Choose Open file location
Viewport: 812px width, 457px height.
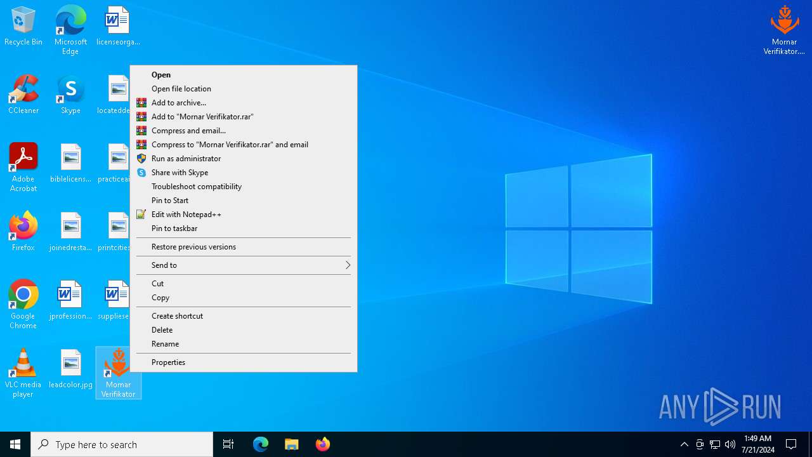tap(244, 89)
